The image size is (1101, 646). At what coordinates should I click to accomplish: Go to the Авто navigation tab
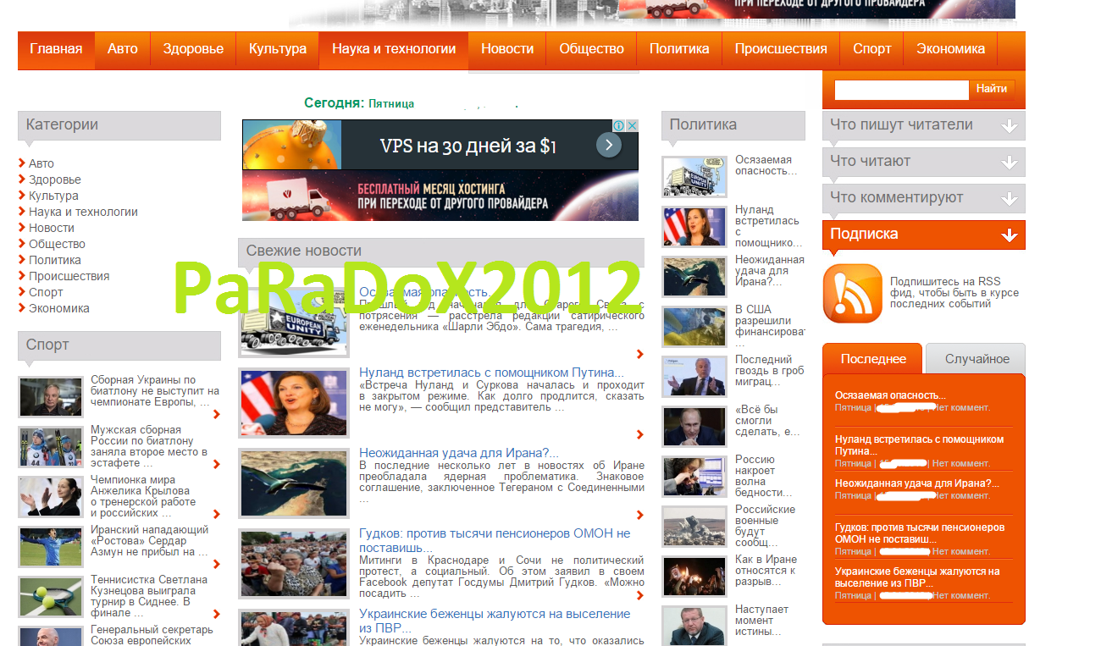pos(123,49)
